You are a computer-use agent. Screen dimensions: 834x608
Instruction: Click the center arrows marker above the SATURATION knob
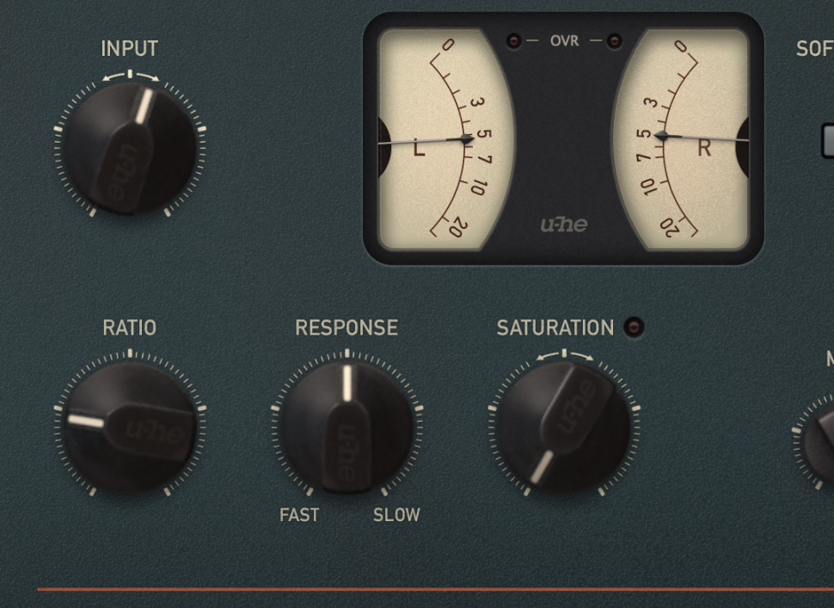pyautogui.click(x=564, y=355)
